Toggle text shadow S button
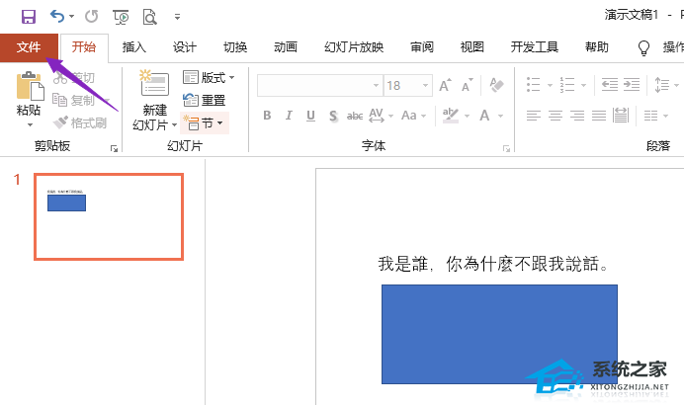The image size is (684, 405). pyautogui.click(x=333, y=116)
